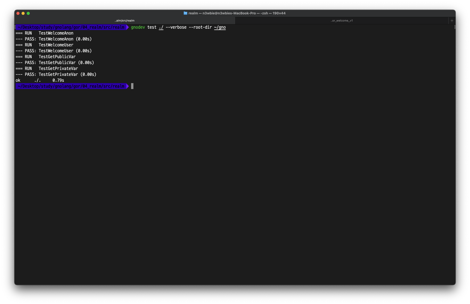Click the underlined ./ argument in command
The width and height of the screenshot is (470, 304).
[x=161, y=27]
